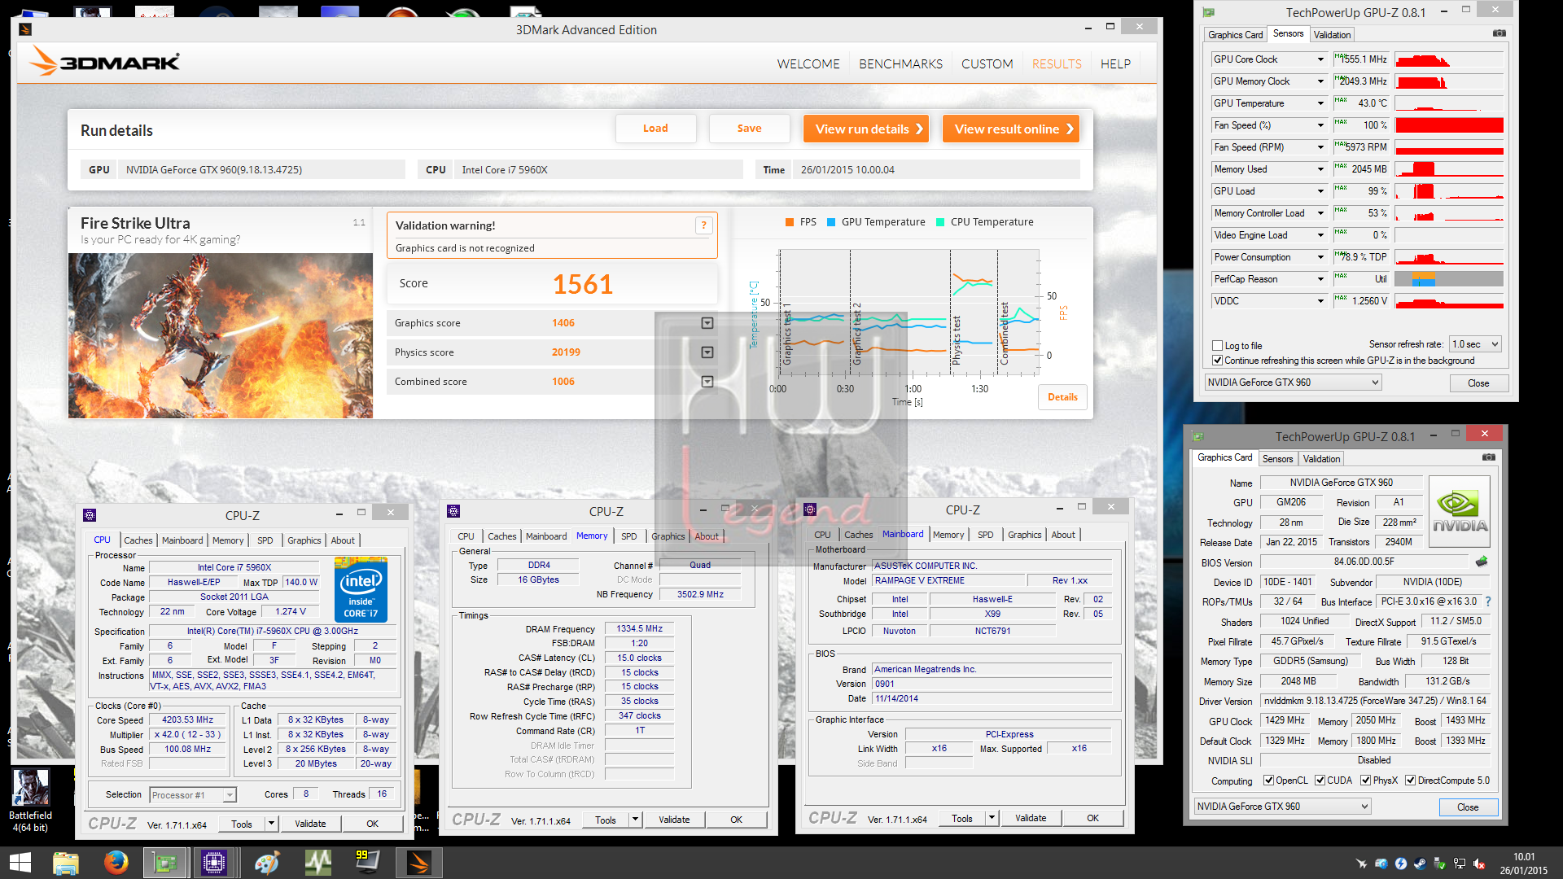1563x879 pixels.
Task: Switch to Validation tab in GPU-Z sensors window
Action: [x=1332, y=34]
